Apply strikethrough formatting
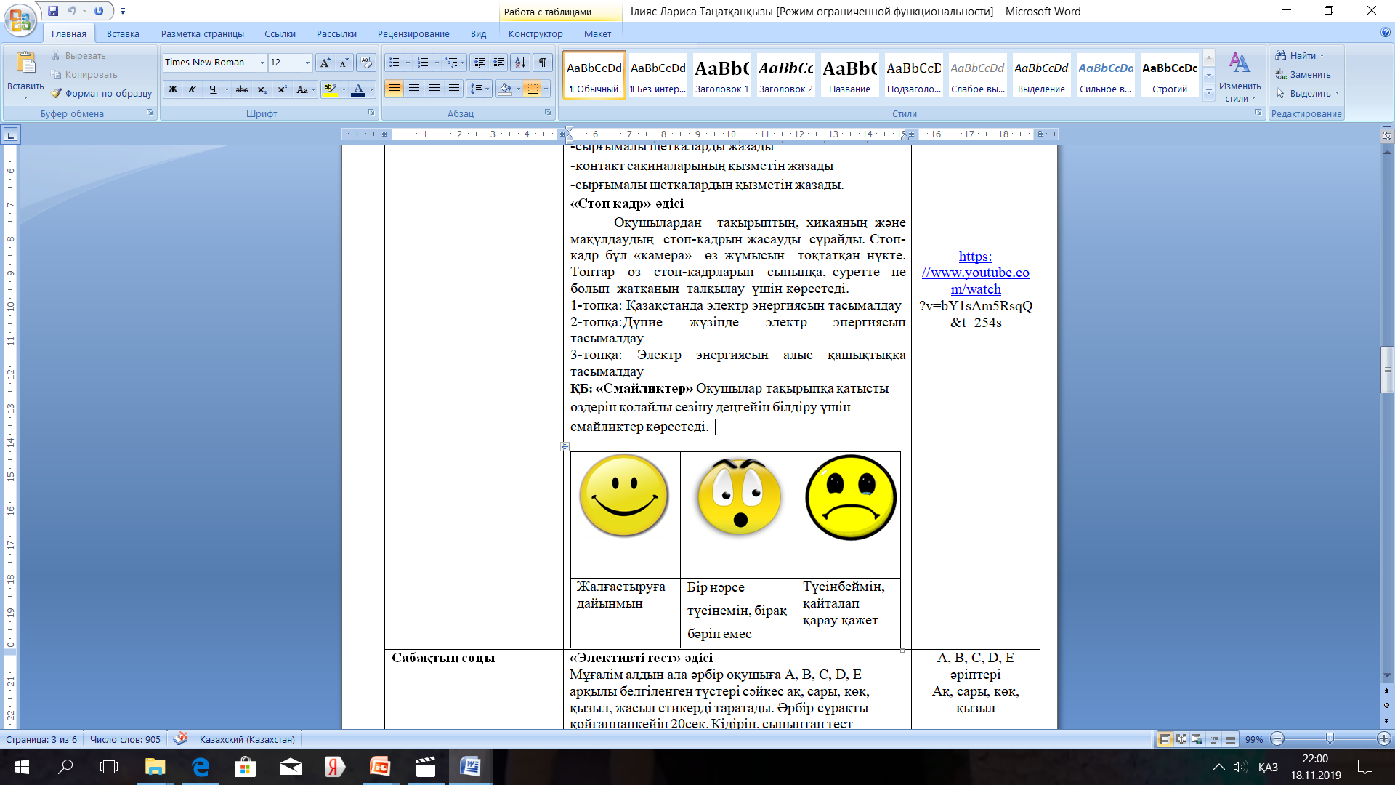Viewport: 1395px width, 785px height. pyautogui.click(x=242, y=89)
